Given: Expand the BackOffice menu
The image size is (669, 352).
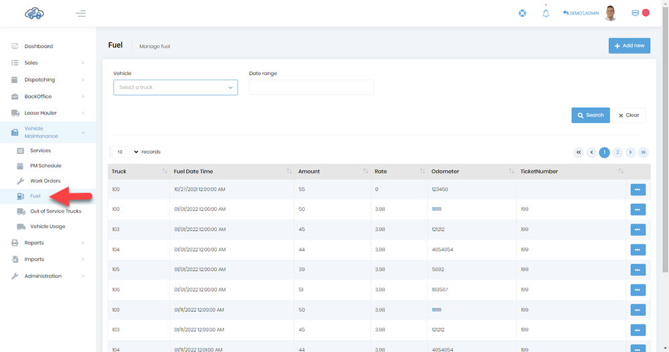Looking at the screenshot, I should [x=48, y=96].
